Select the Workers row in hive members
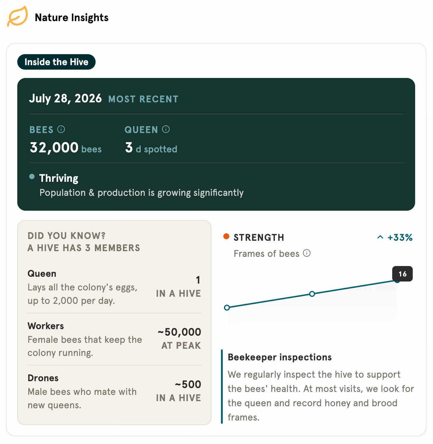 coord(114,339)
